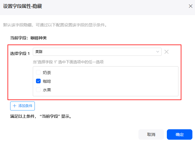Open the 类别 field selector
Viewport: 195px width, 142px height.
click(97, 52)
